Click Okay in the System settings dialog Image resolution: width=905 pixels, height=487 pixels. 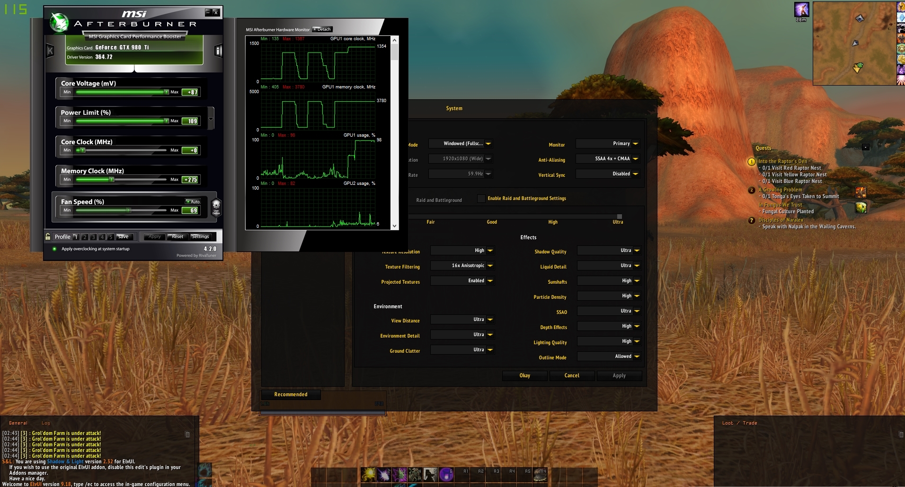(525, 375)
